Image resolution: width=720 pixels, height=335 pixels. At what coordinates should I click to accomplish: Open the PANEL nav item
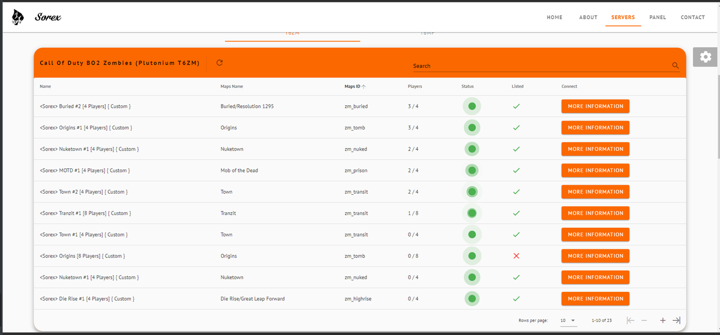pyautogui.click(x=658, y=17)
